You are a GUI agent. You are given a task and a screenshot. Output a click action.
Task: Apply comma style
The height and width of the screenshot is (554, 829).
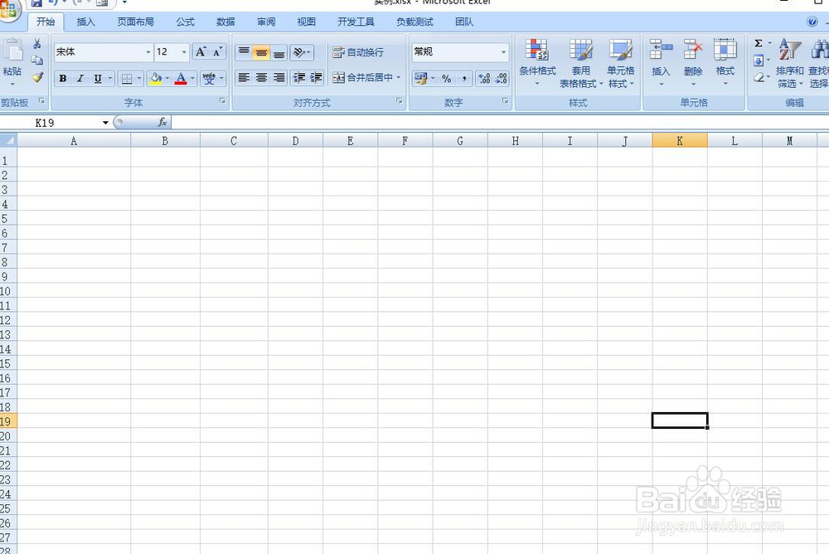(x=464, y=78)
